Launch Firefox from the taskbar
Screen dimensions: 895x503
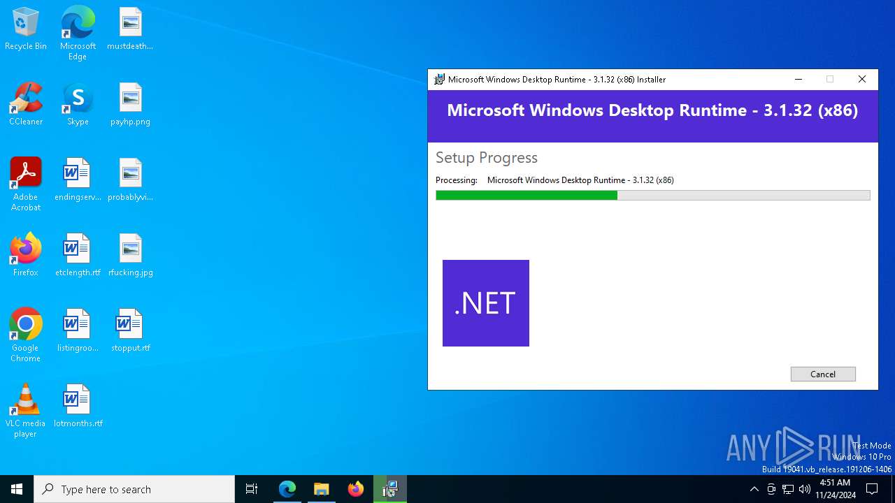(356, 489)
